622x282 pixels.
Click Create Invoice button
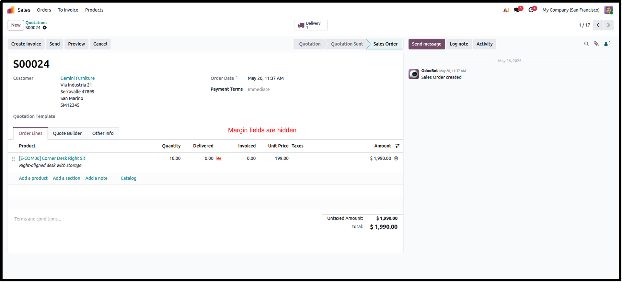(x=26, y=44)
